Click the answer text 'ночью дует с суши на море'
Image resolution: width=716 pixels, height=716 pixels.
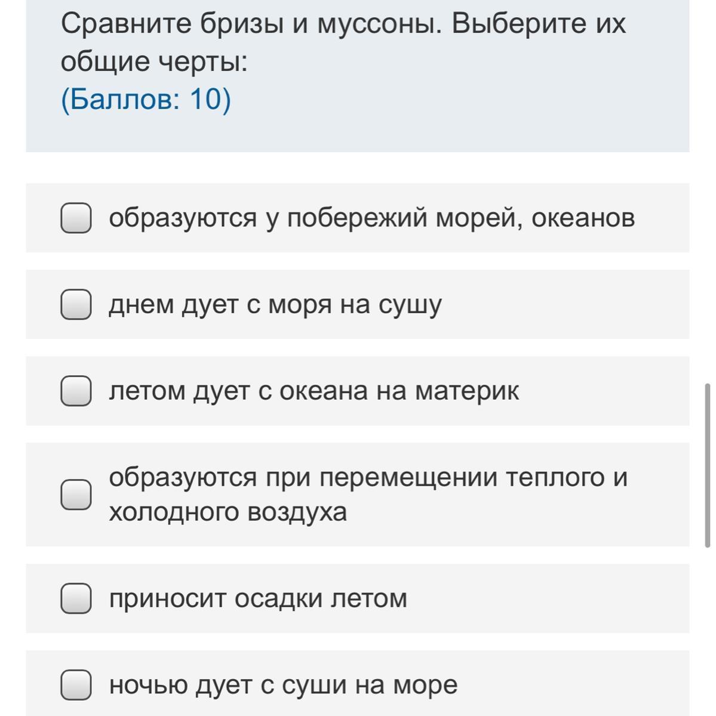282,685
